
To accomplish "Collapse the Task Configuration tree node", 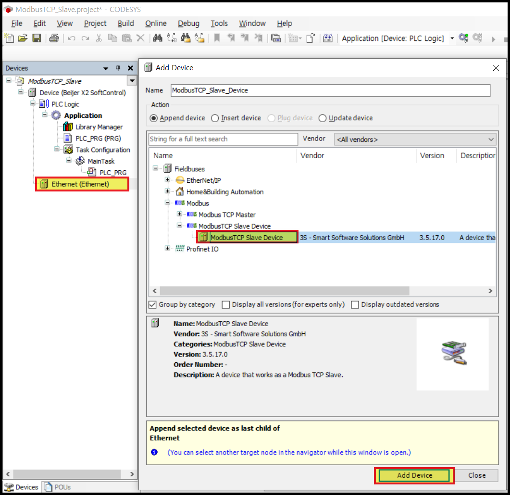I will (57, 149).
